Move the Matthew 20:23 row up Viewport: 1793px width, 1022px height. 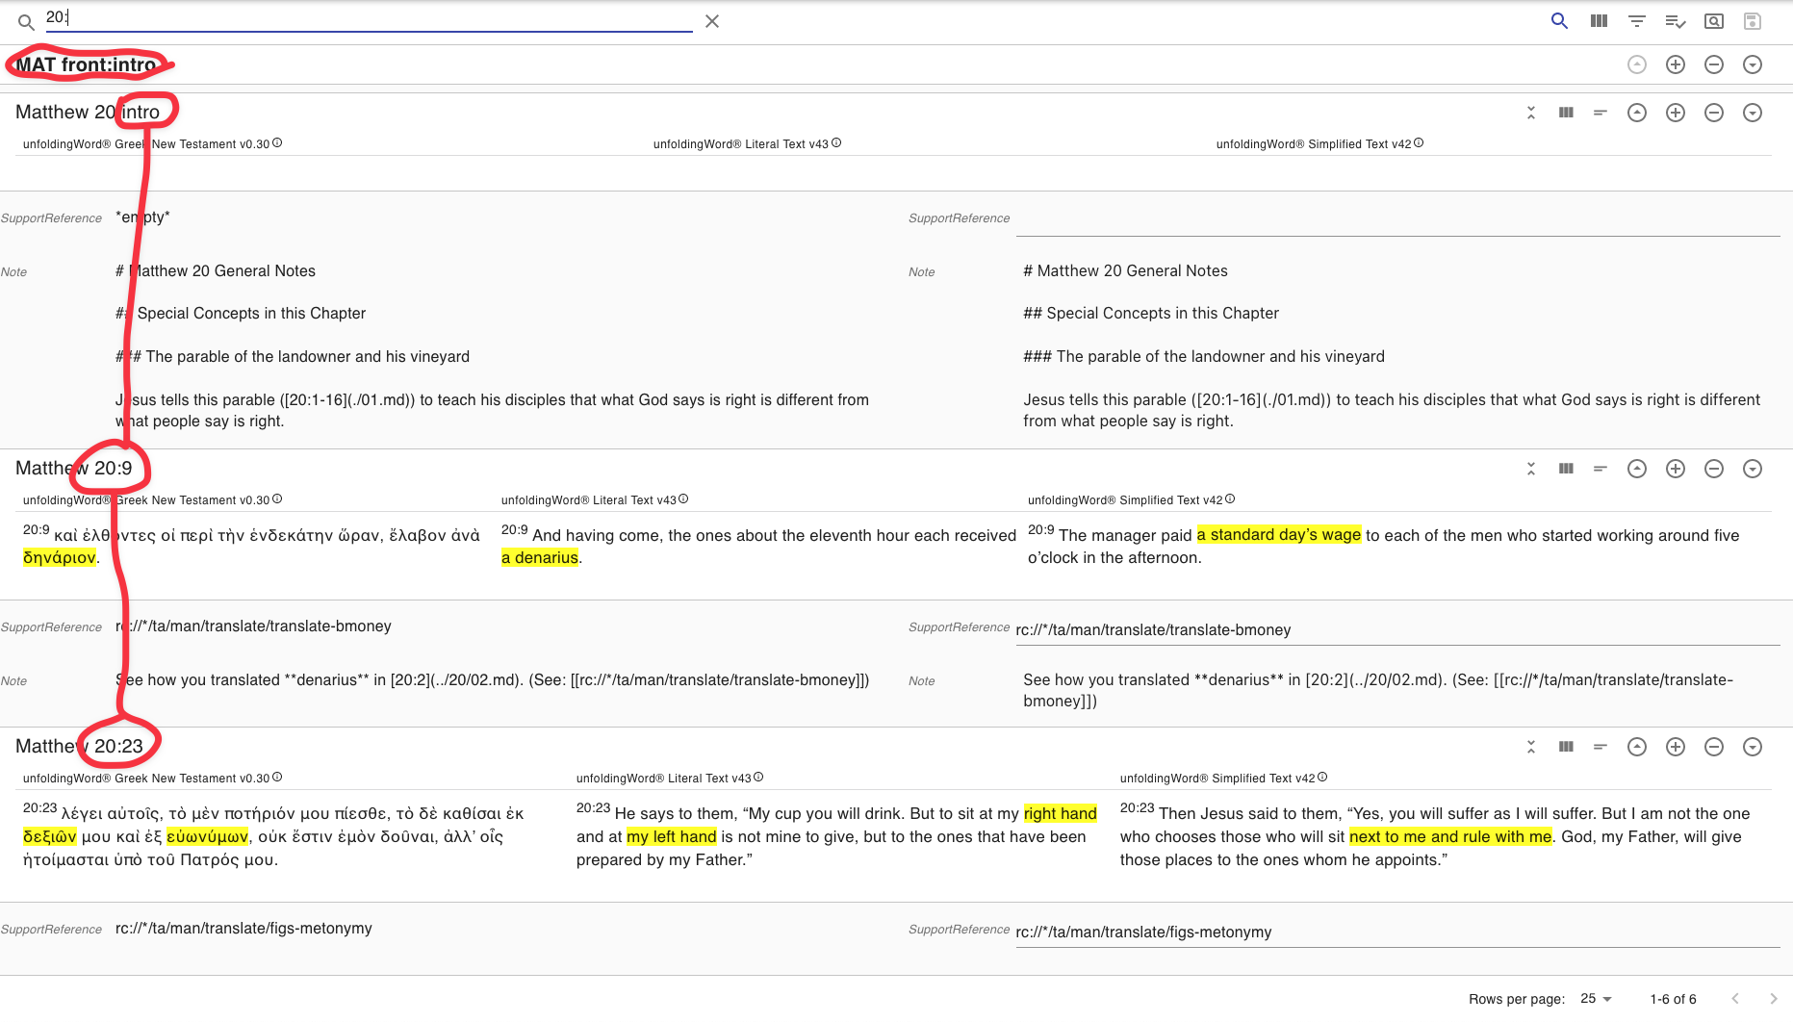(x=1637, y=747)
